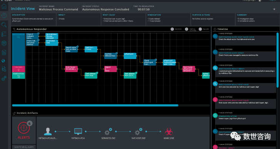Click the Remediation Action timeline icon

point(215,115)
